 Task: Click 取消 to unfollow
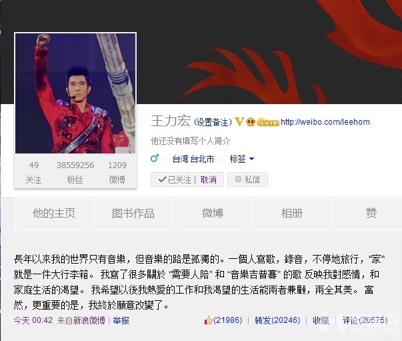click(209, 180)
